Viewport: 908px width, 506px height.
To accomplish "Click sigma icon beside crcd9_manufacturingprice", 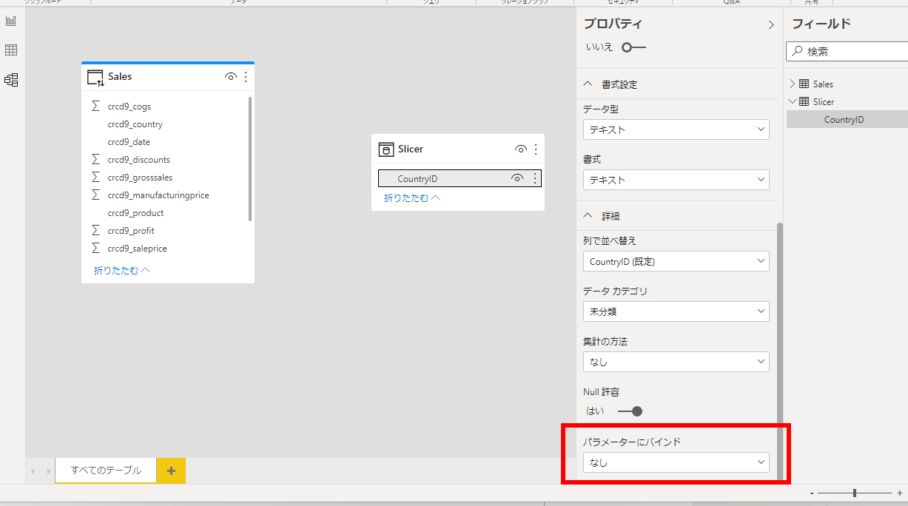I will (x=95, y=195).
